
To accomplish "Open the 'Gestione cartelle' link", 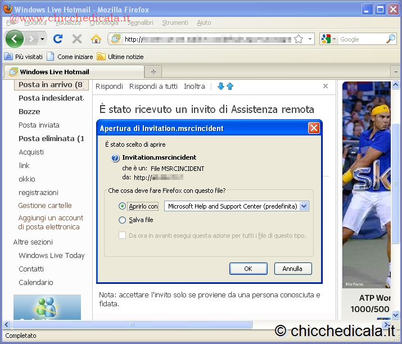I will coord(45,206).
